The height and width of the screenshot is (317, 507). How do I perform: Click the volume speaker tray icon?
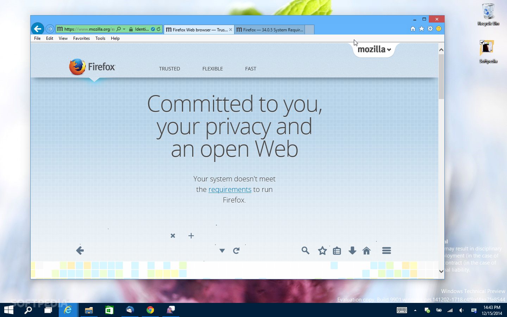coord(461,310)
